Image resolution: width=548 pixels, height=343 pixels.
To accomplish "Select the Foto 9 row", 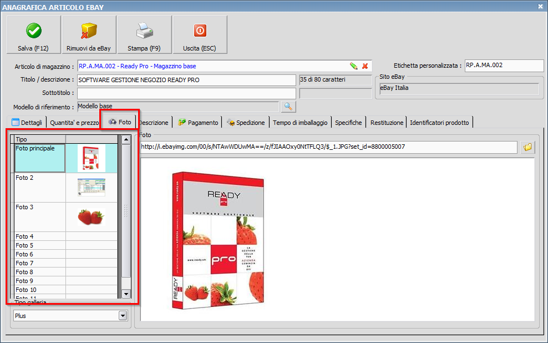I will pyautogui.click(x=65, y=281).
